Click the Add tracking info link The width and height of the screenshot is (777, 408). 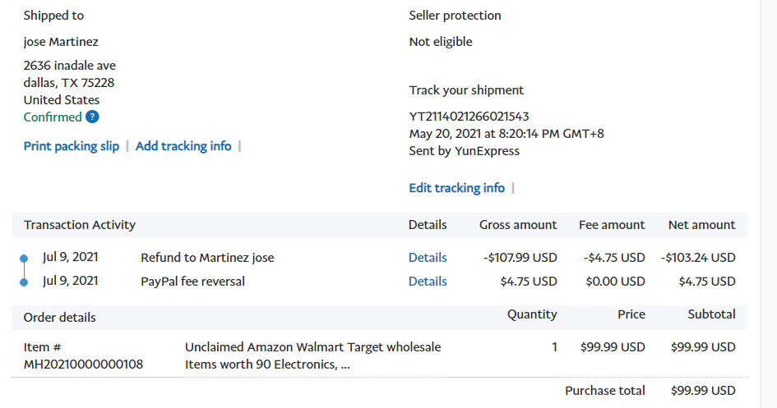point(183,146)
